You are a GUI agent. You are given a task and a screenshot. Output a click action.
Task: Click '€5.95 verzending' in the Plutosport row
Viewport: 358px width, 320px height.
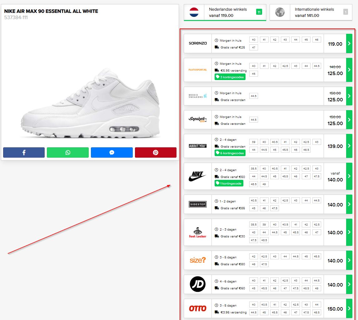[x=234, y=71]
